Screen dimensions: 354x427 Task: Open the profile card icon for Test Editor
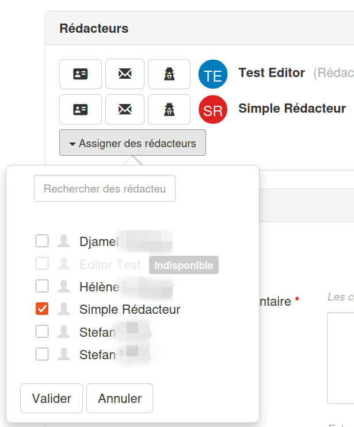coord(81,74)
